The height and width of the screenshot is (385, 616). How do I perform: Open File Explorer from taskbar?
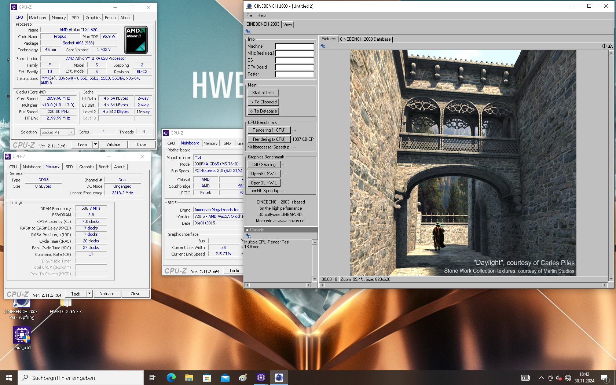click(x=189, y=378)
